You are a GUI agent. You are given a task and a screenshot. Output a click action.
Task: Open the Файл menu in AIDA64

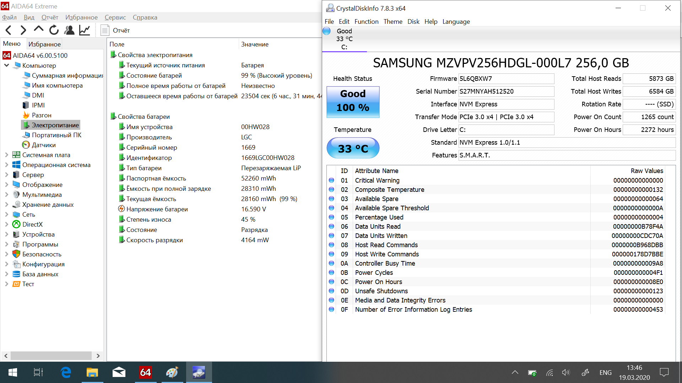click(x=10, y=17)
